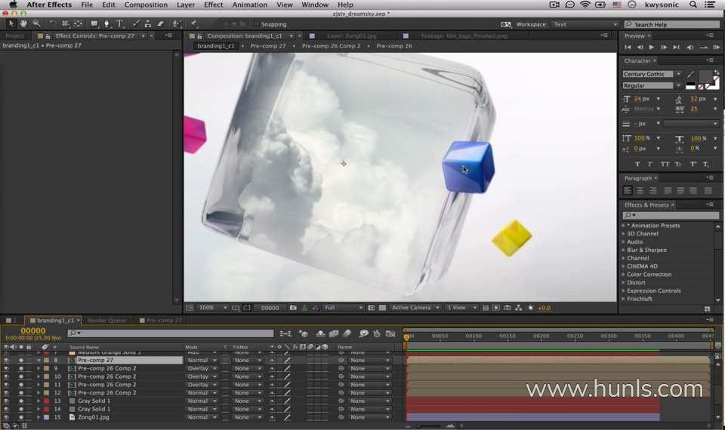Screen dimensions: 725x430
Task: Click the Composition Mini-Flowchart icon in timeline
Action: (285, 333)
